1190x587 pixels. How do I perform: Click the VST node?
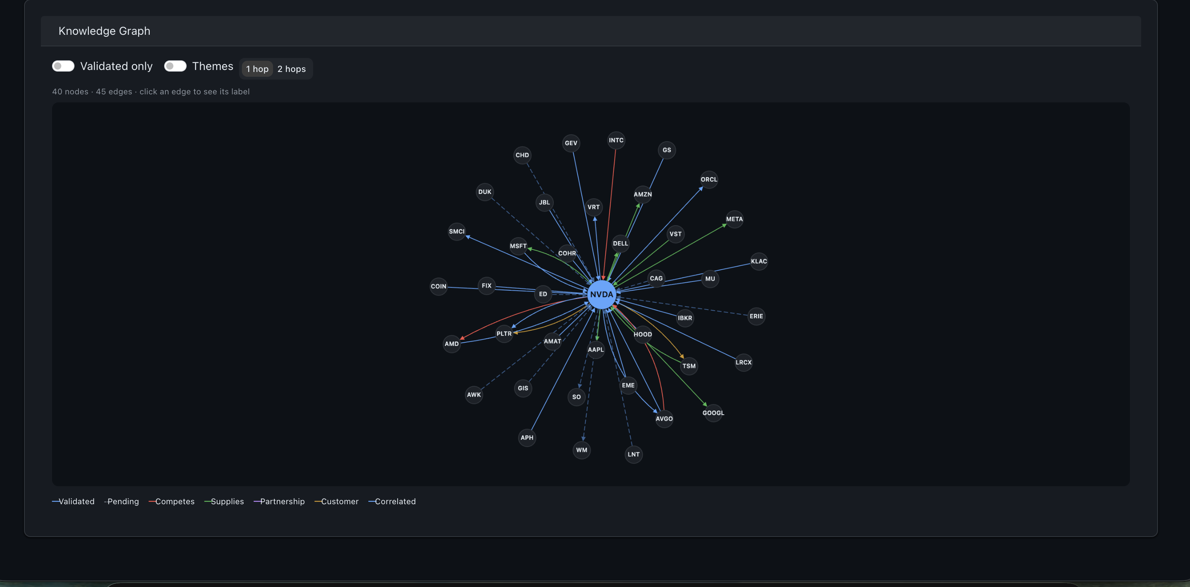pyautogui.click(x=675, y=234)
